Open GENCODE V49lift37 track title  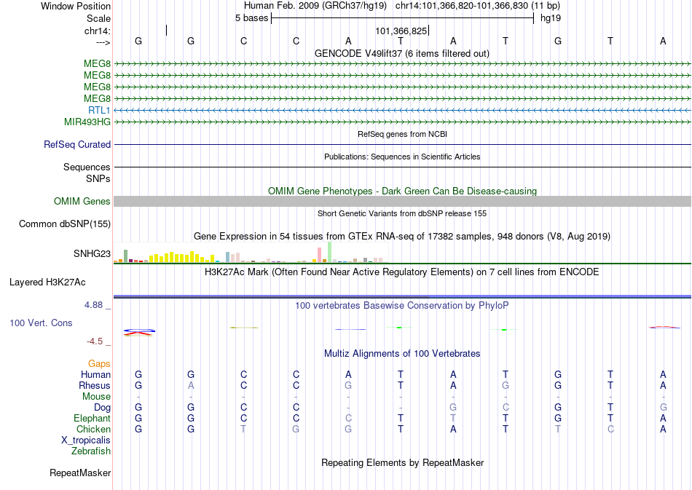(x=402, y=53)
